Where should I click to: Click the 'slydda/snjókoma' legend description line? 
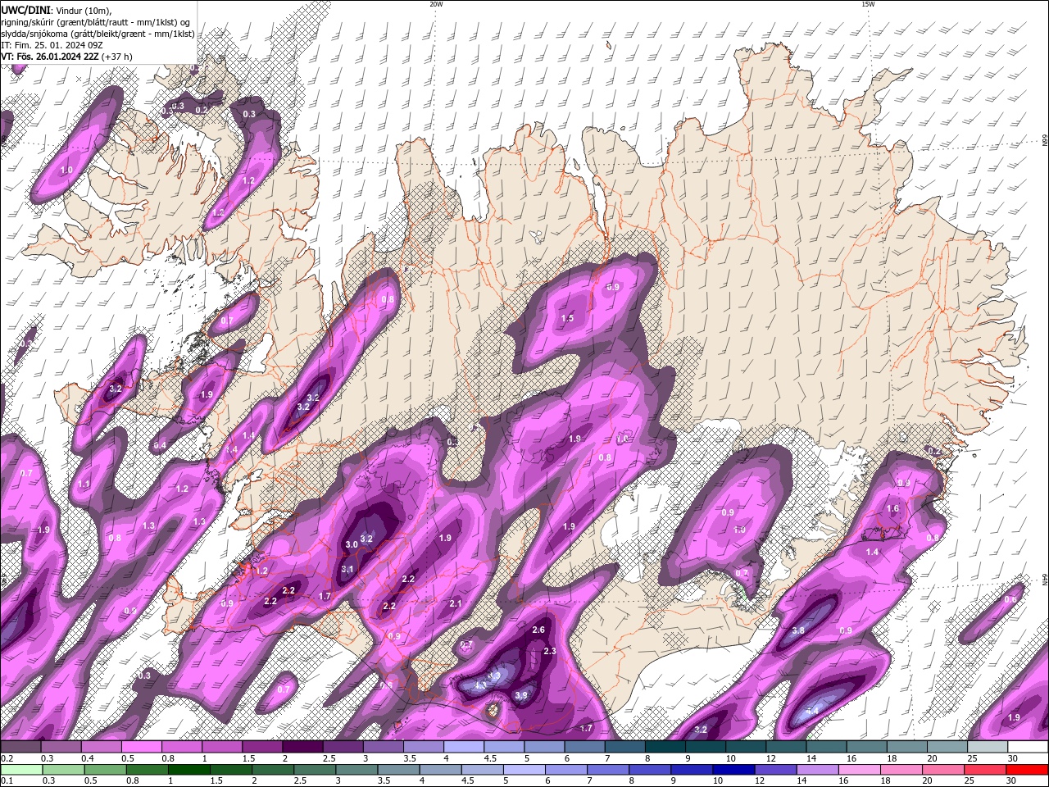click(98, 34)
